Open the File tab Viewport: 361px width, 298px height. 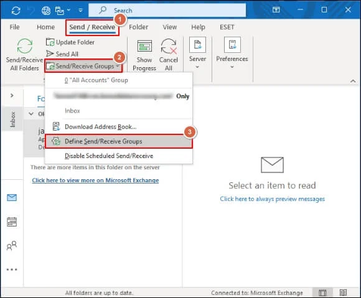click(14, 27)
